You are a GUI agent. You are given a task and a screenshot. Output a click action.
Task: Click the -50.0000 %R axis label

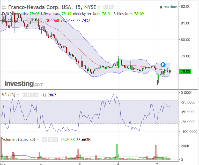(188, 112)
